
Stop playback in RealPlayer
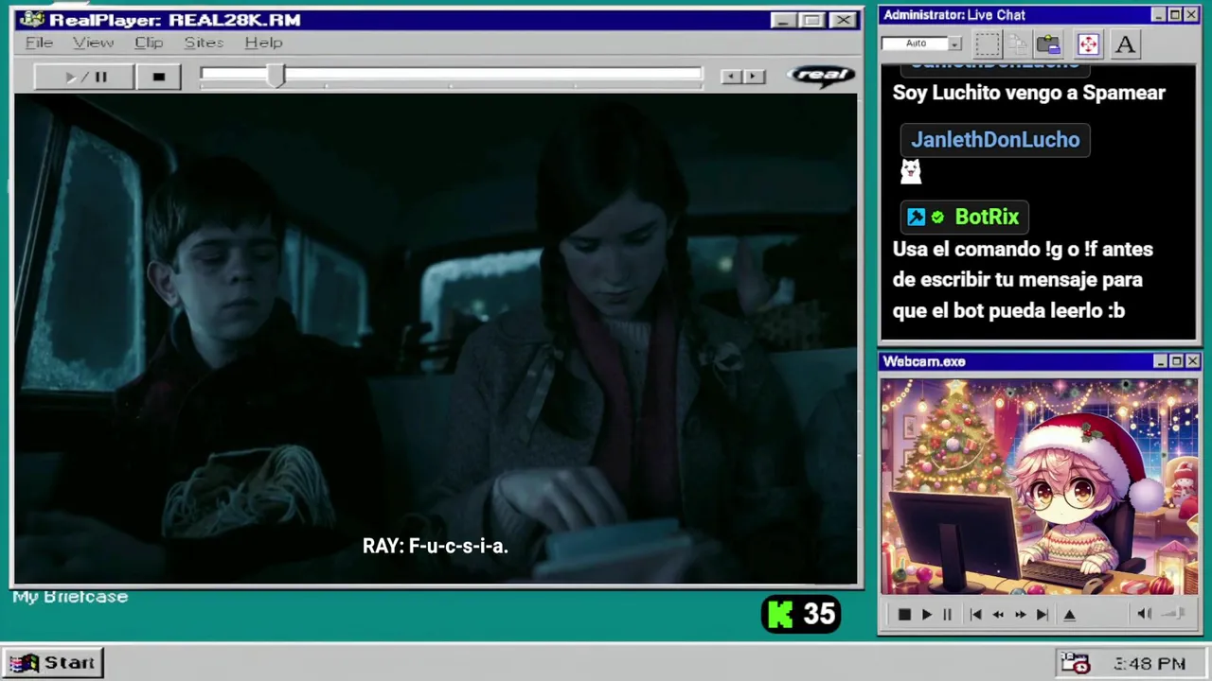pyautogui.click(x=158, y=77)
